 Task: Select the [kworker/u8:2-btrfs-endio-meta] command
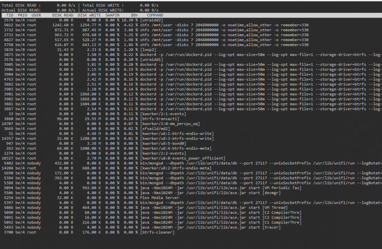pos(176,168)
